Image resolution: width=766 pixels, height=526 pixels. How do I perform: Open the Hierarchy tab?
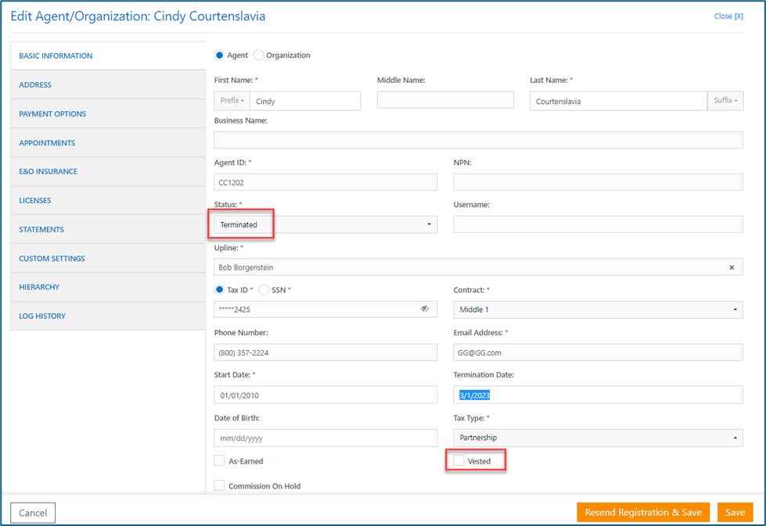[x=39, y=288]
